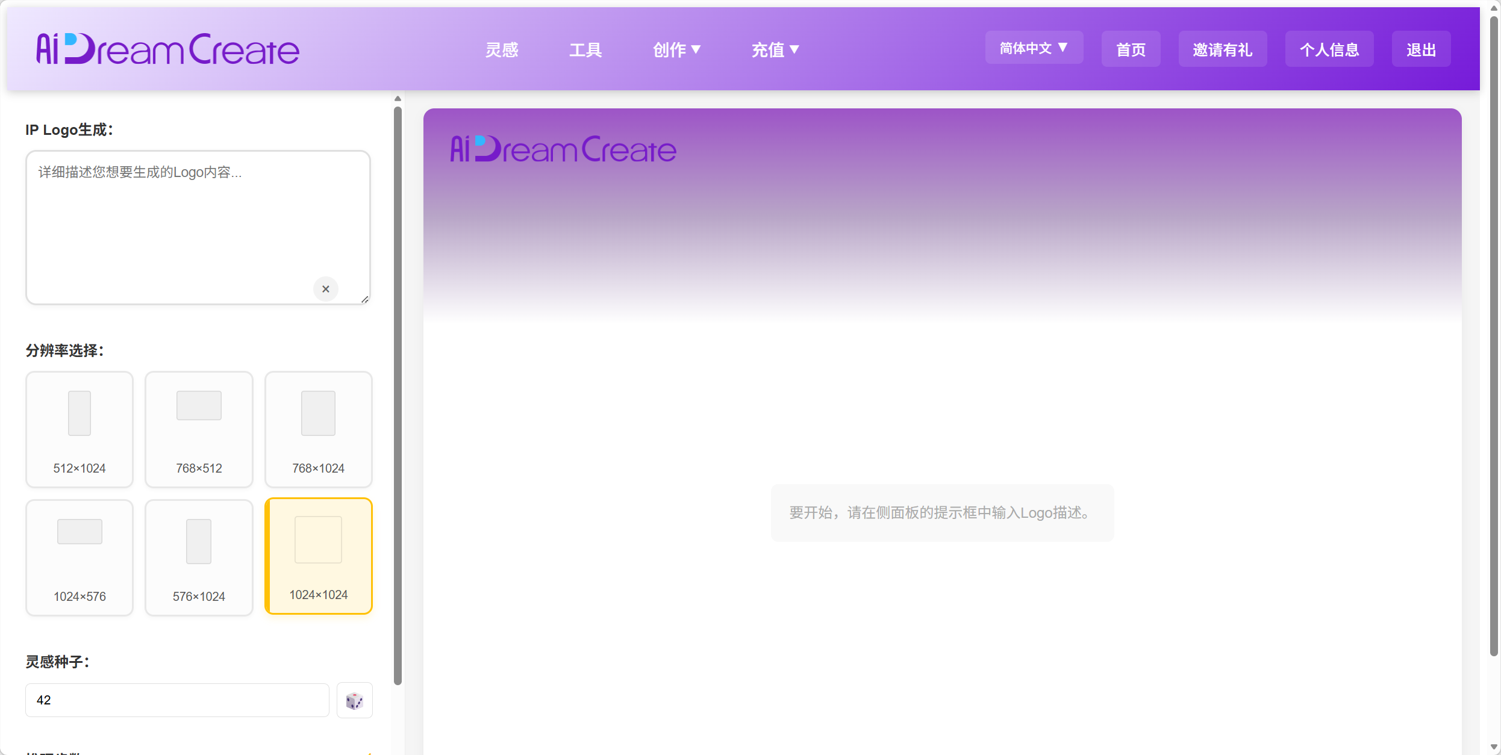Screen dimensions: 1501x755
Task: Open 个人信息 profile page
Action: click(x=1329, y=49)
